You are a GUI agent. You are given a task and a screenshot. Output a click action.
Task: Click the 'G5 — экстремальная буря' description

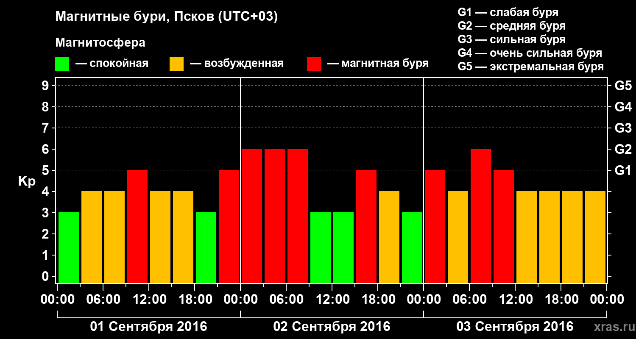click(530, 67)
